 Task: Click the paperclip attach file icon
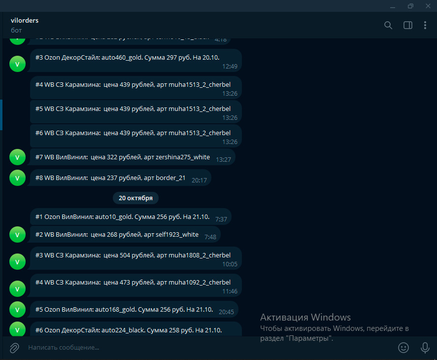15,348
